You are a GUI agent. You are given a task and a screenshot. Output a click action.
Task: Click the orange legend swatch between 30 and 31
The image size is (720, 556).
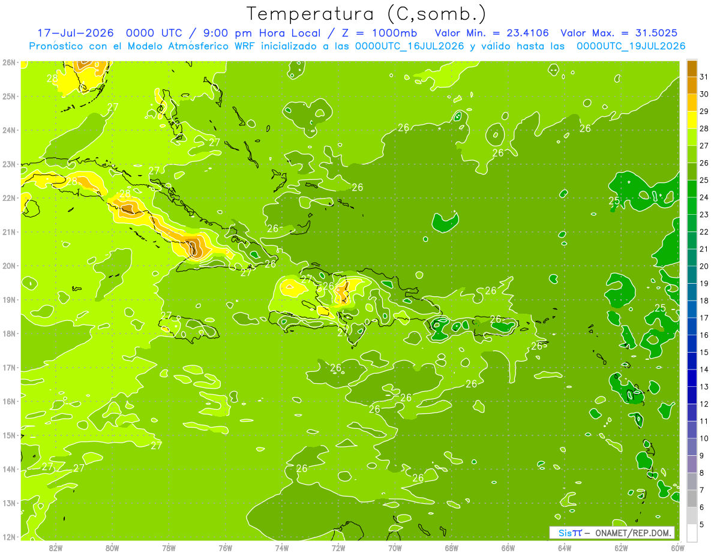[x=692, y=85]
